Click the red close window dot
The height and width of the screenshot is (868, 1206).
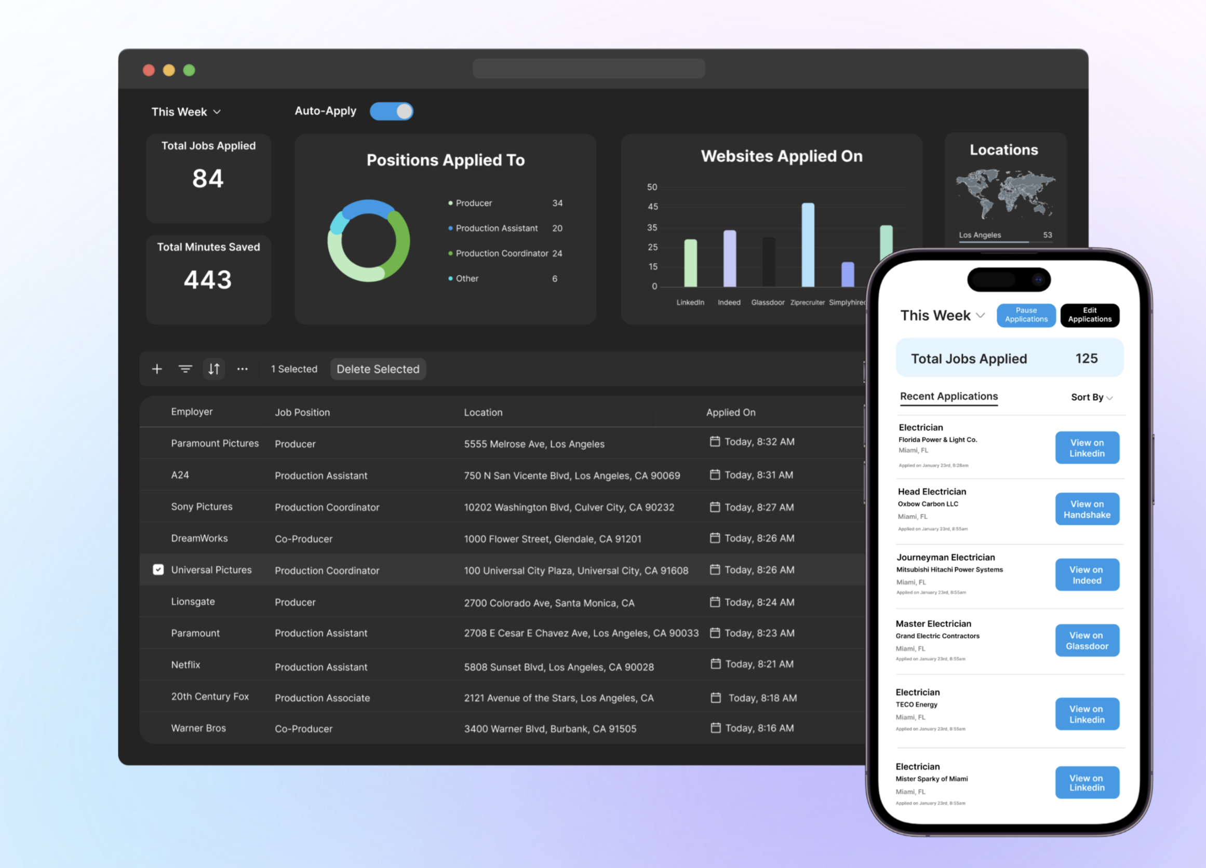click(x=149, y=70)
